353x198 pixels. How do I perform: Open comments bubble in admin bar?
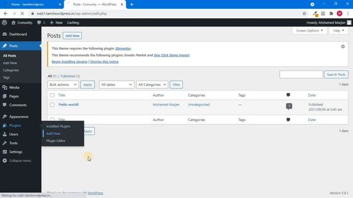(x=41, y=23)
